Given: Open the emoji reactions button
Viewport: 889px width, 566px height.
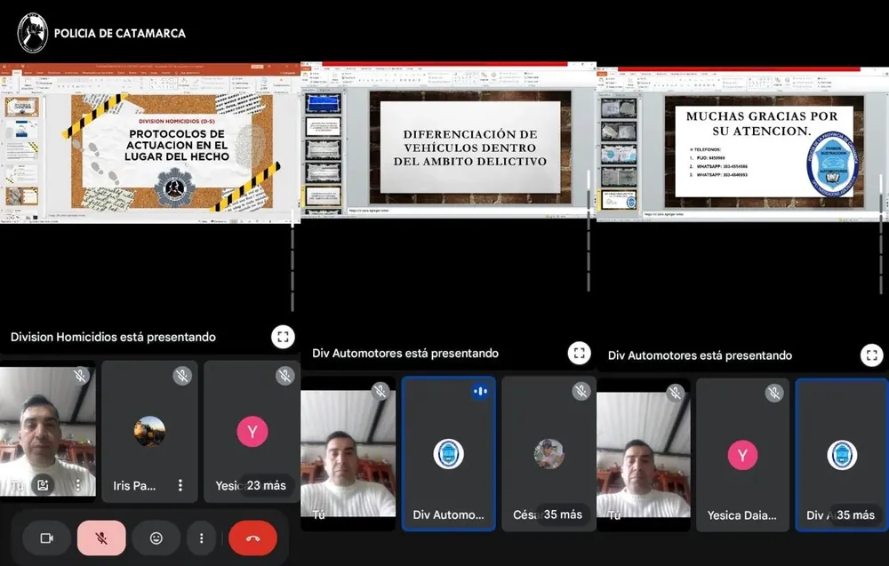Looking at the screenshot, I should pos(156,538).
